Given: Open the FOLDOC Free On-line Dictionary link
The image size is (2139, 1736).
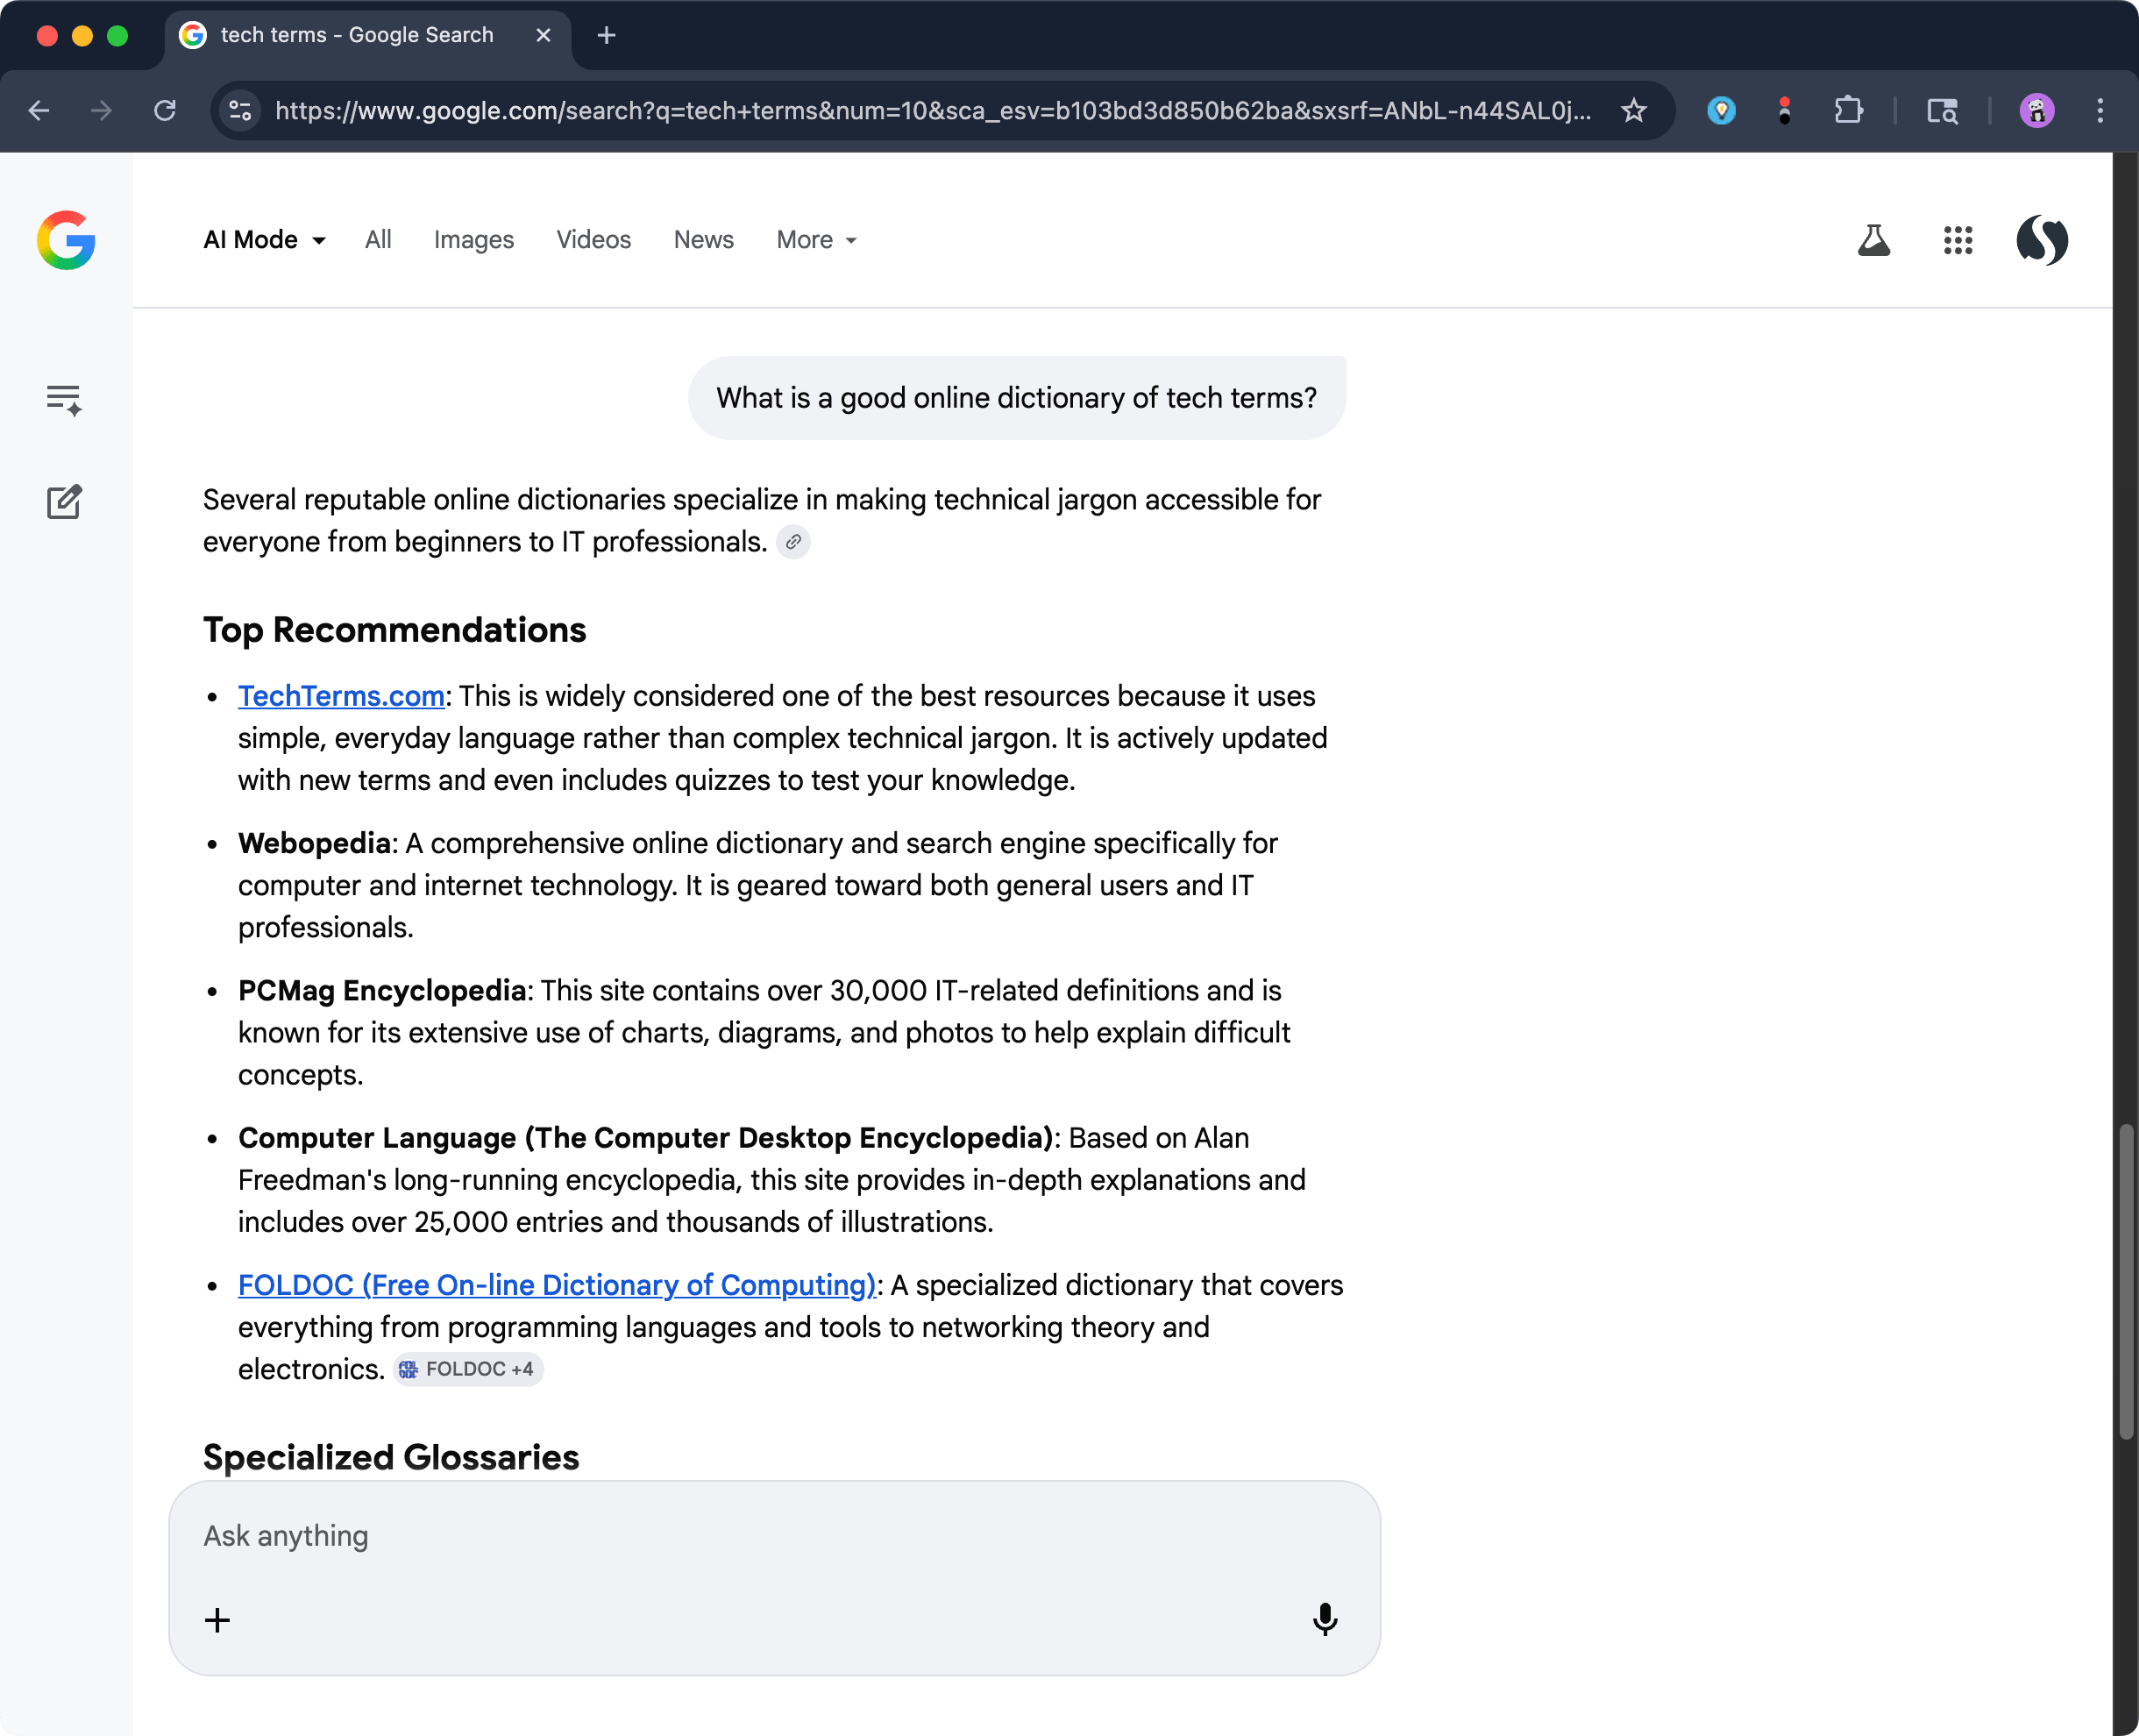Looking at the screenshot, I should pos(556,1285).
